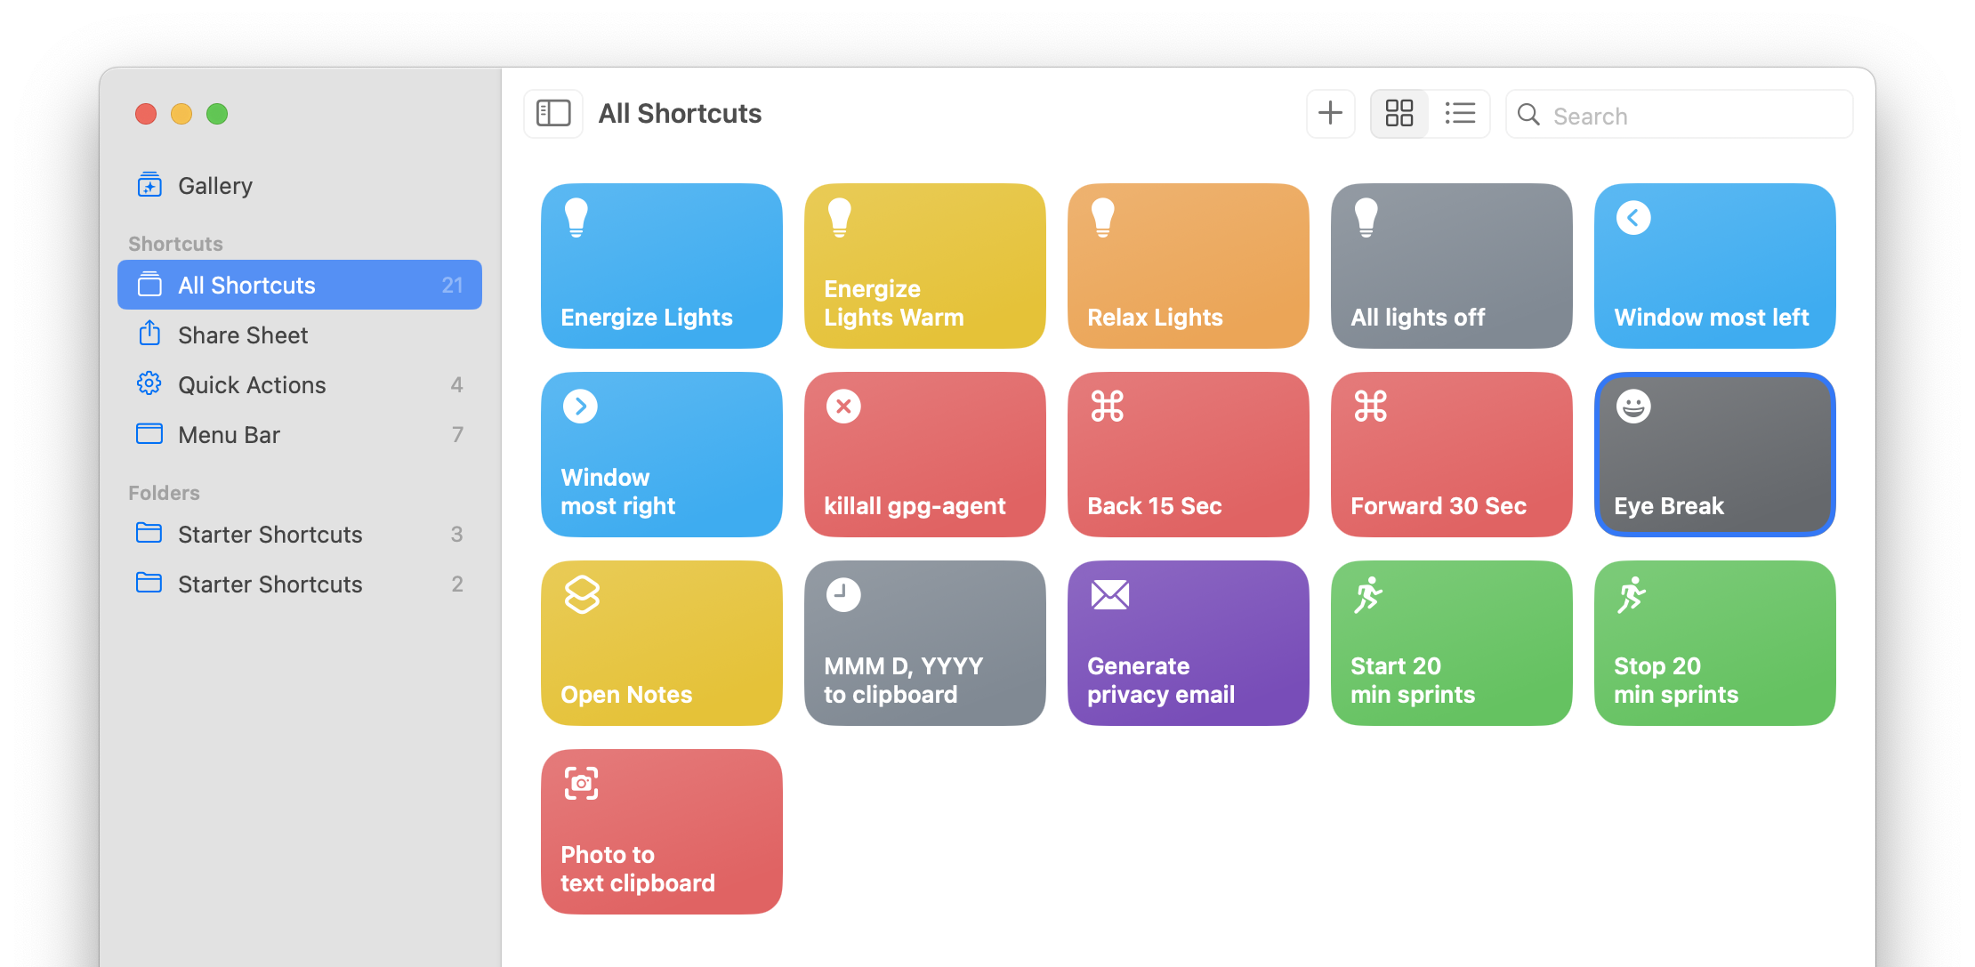Image resolution: width=1975 pixels, height=967 pixels.
Task: Add a new shortcut with plus button
Action: (x=1330, y=113)
